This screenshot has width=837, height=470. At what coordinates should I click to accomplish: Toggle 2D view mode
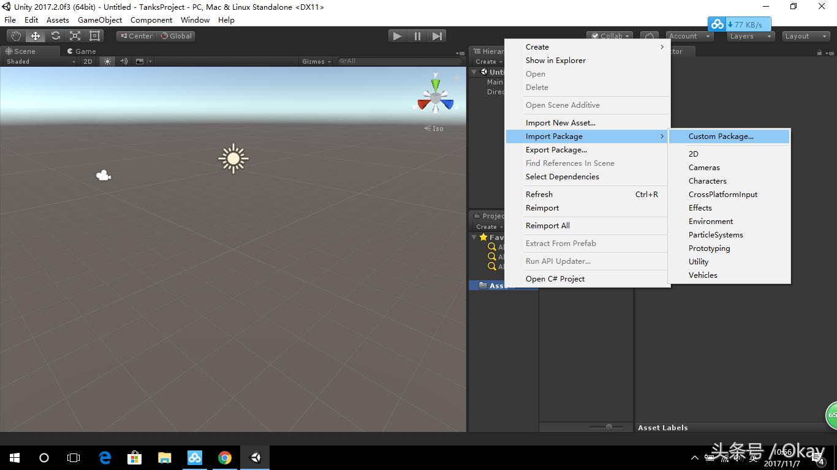point(88,61)
